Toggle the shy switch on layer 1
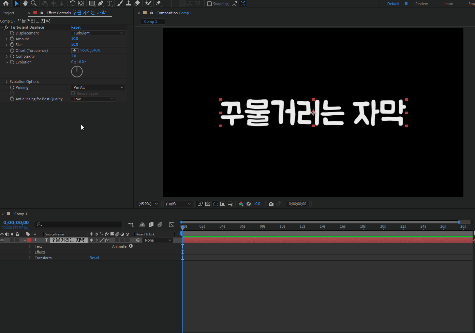The width and height of the screenshot is (475, 333). pyautogui.click(x=91, y=240)
